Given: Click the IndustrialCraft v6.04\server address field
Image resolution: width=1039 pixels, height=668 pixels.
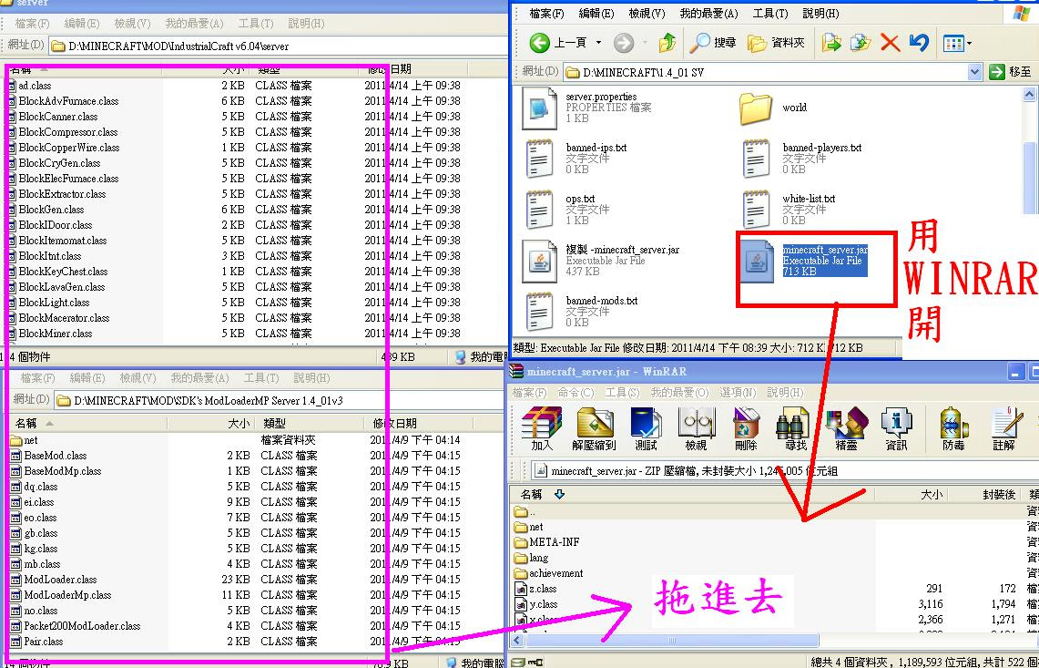Looking at the screenshot, I should click(x=279, y=46).
